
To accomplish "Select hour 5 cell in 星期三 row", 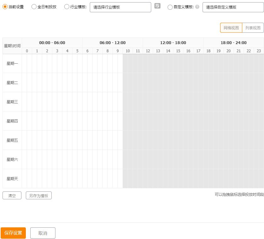I will pos(77,102).
